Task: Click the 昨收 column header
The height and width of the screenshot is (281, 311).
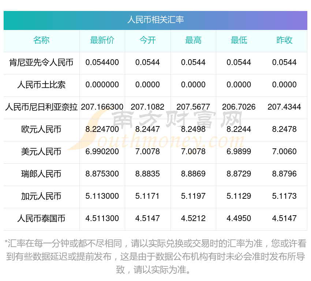Action: 285,41
